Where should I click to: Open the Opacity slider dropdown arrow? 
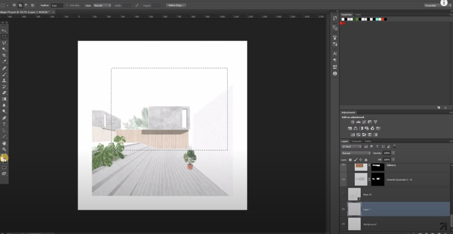click(393, 153)
